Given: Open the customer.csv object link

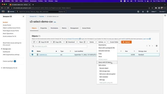Looking at the screenshot, I should pyautogui.click(x=43, y=55).
